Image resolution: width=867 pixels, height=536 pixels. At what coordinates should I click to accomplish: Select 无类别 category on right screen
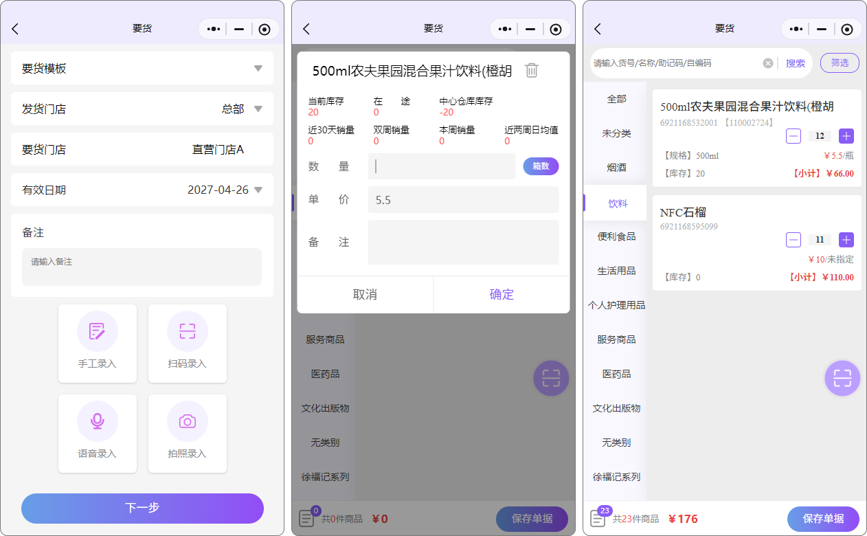pos(616,443)
